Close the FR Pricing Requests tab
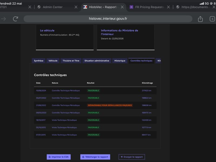Screen dimensions: 216x162 [x=168, y=7]
